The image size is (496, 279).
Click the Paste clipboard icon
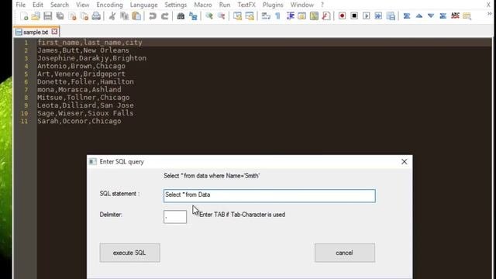pos(136,15)
